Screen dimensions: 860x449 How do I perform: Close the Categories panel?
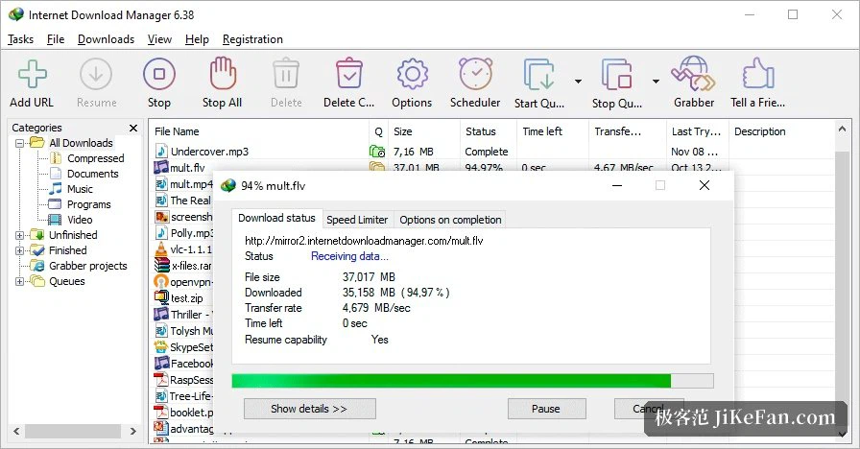point(133,128)
